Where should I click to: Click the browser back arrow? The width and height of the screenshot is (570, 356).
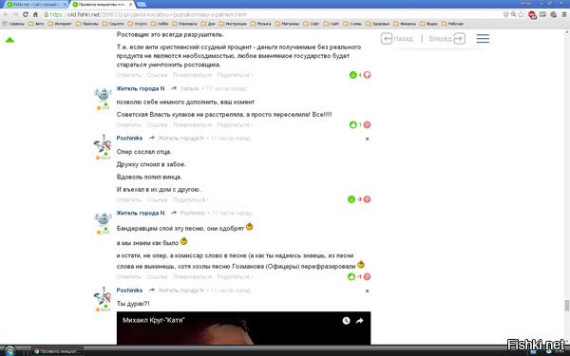pyautogui.click(x=6, y=14)
